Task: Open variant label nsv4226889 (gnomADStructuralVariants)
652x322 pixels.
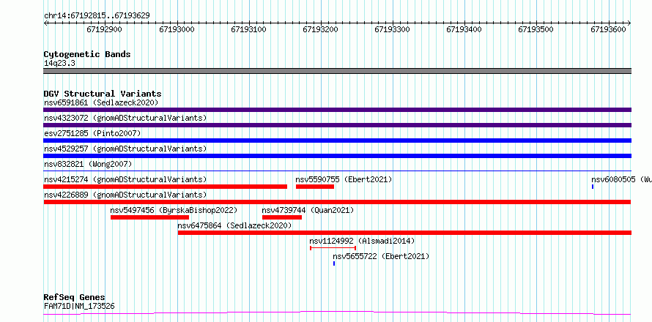Action: [125, 195]
